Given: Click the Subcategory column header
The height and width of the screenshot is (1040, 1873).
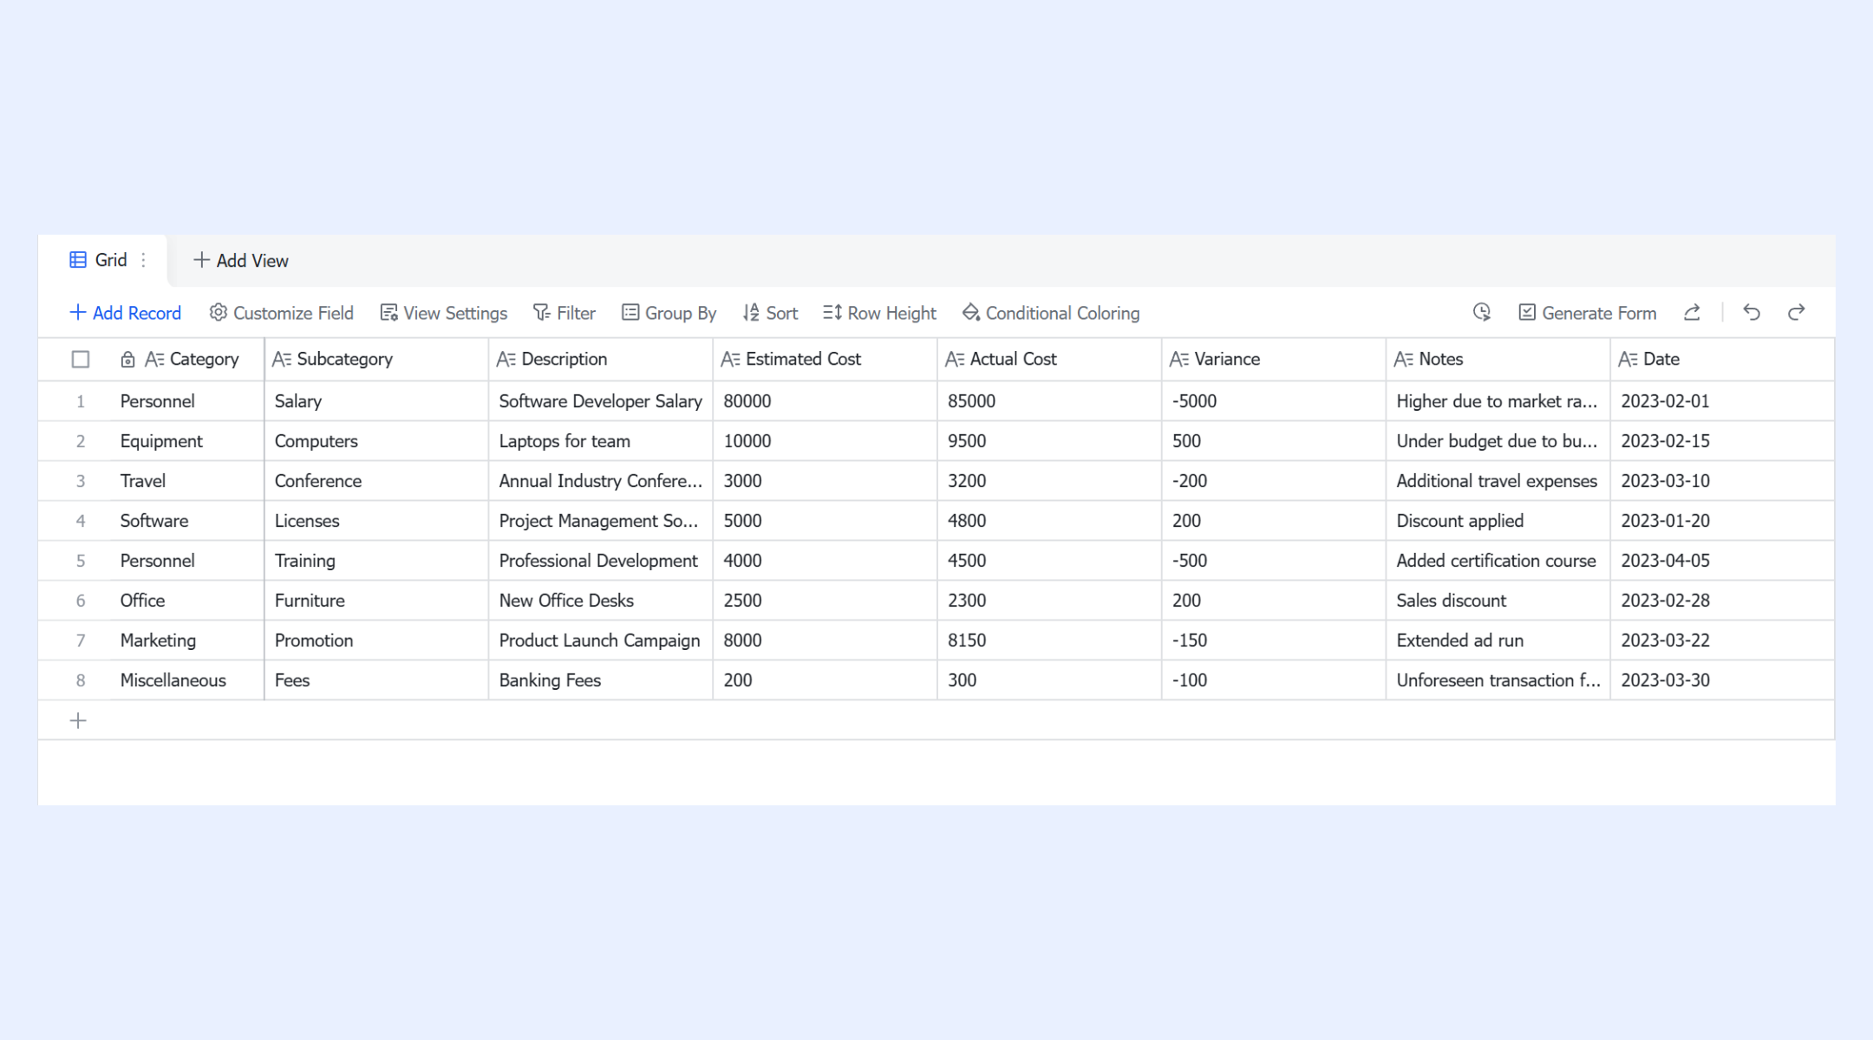Looking at the screenshot, I should (376, 359).
